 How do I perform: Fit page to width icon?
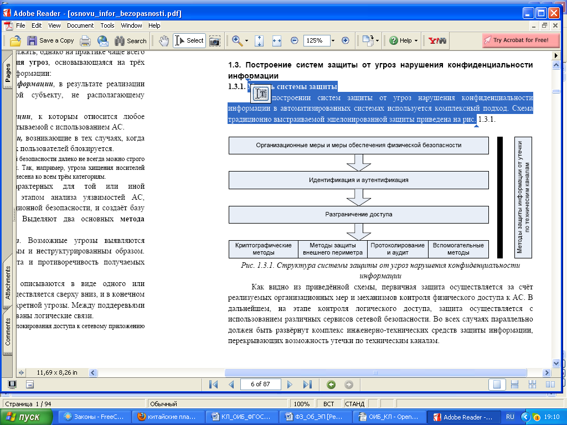coord(277,41)
